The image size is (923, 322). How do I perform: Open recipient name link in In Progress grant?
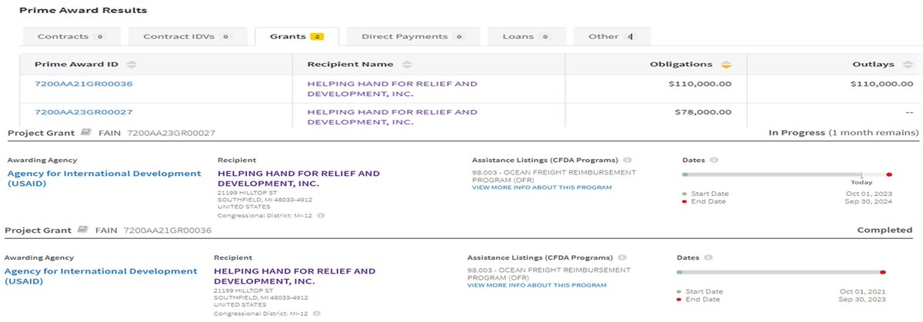pos(298,179)
